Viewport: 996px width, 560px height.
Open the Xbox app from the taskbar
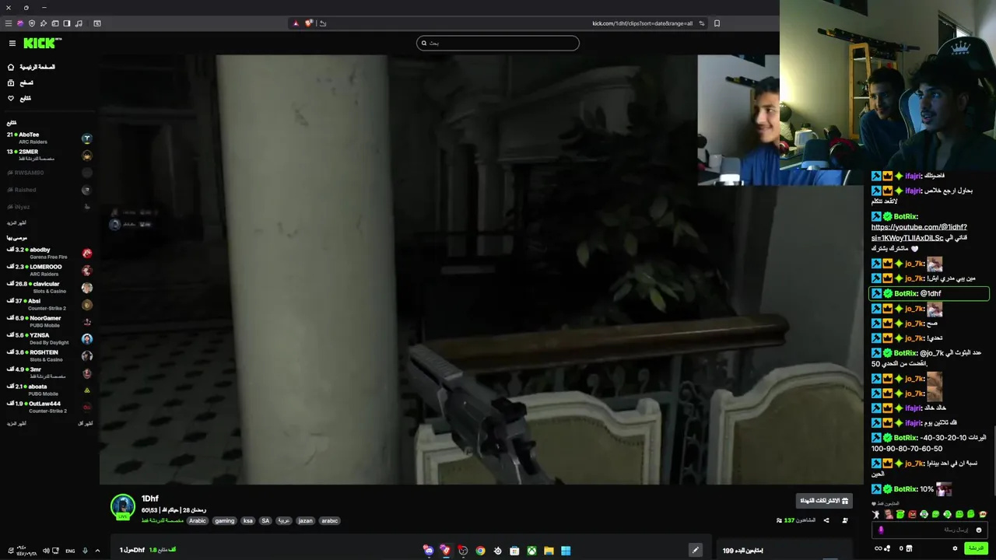[531, 551]
